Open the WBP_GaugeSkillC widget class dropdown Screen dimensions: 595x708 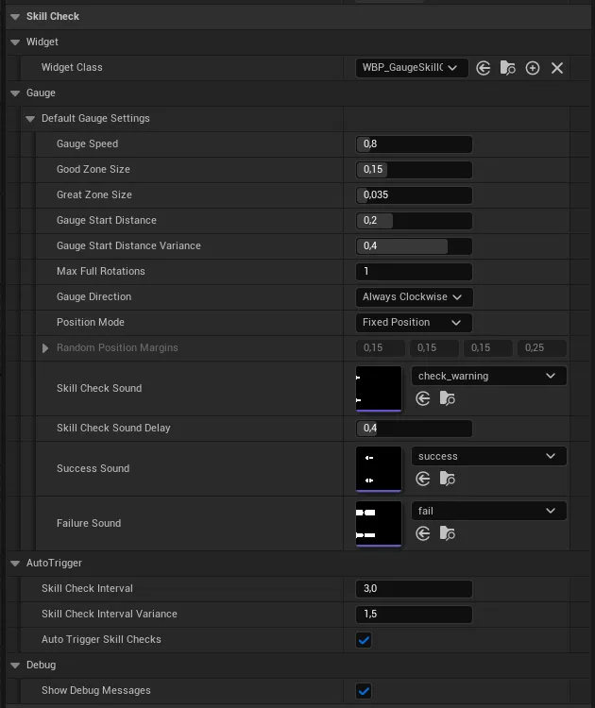pyautogui.click(x=412, y=68)
